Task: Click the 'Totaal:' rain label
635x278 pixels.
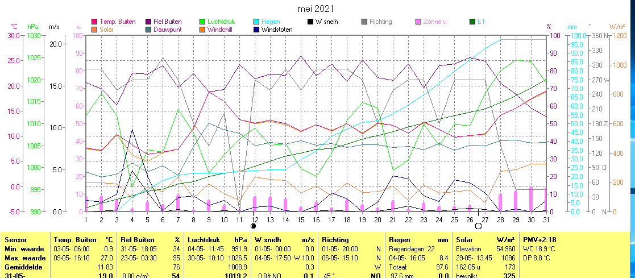Action: [397, 267]
